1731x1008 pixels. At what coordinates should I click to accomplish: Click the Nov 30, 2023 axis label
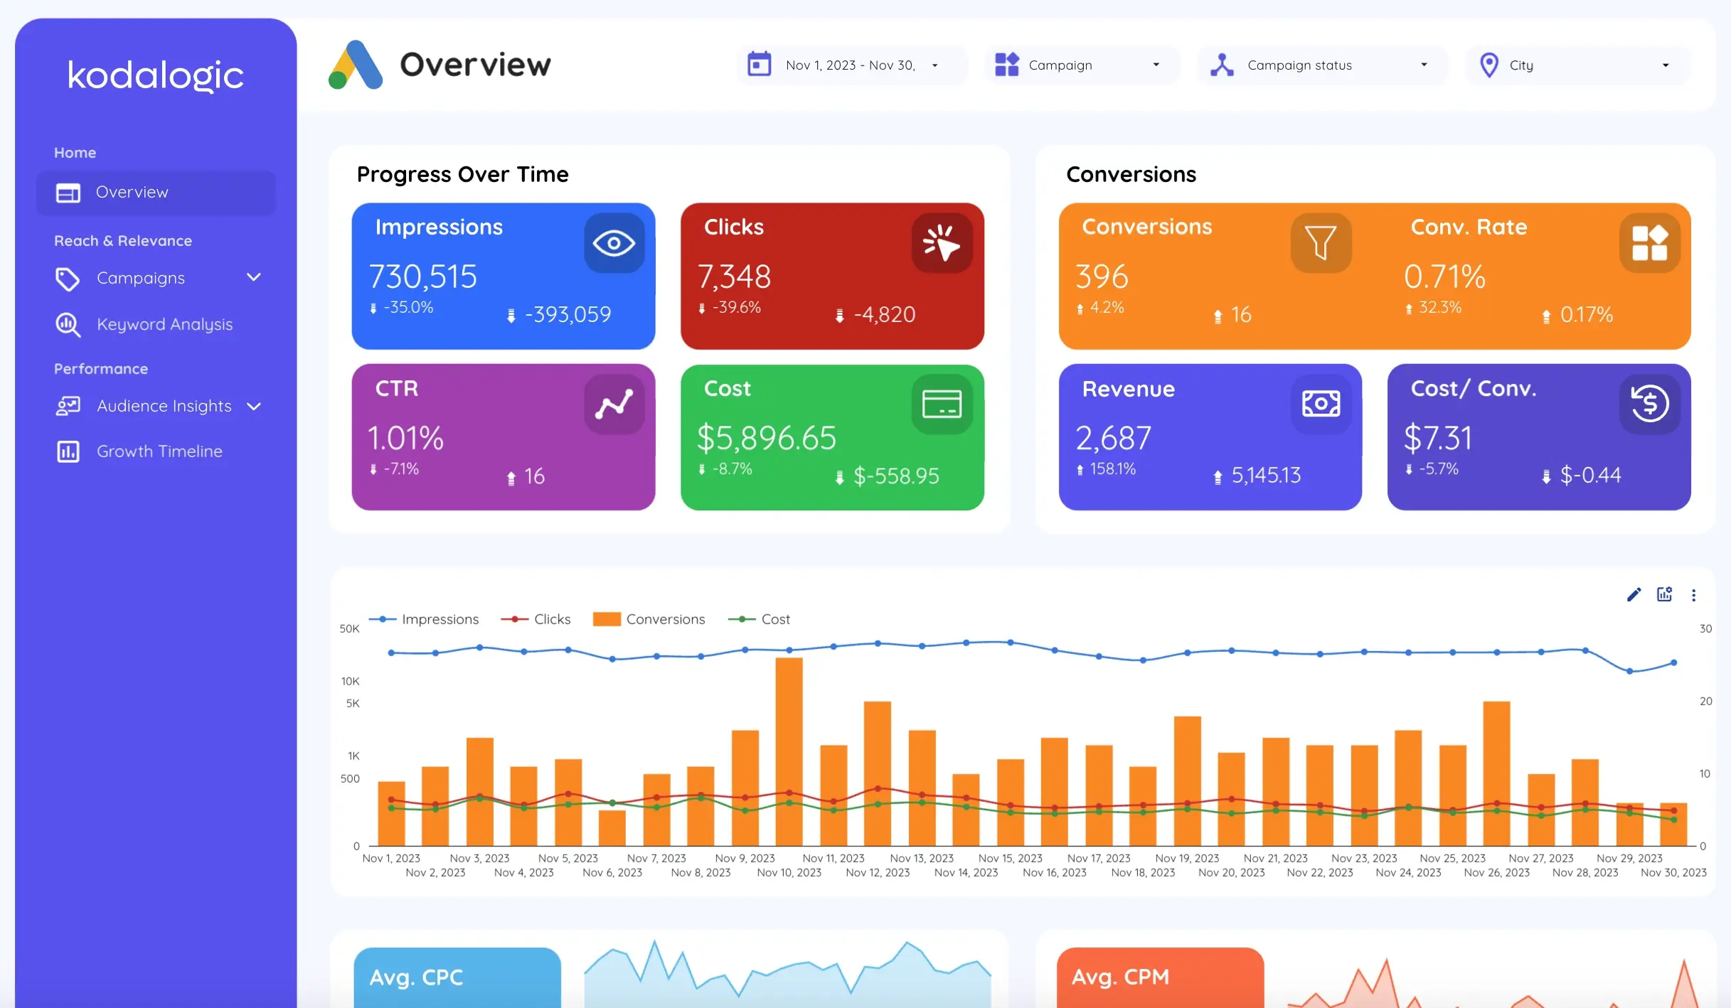1673,873
